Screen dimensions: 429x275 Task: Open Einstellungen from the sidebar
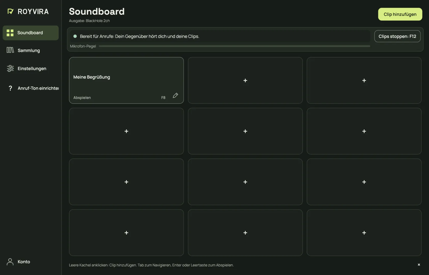click(x=31, y=68)
